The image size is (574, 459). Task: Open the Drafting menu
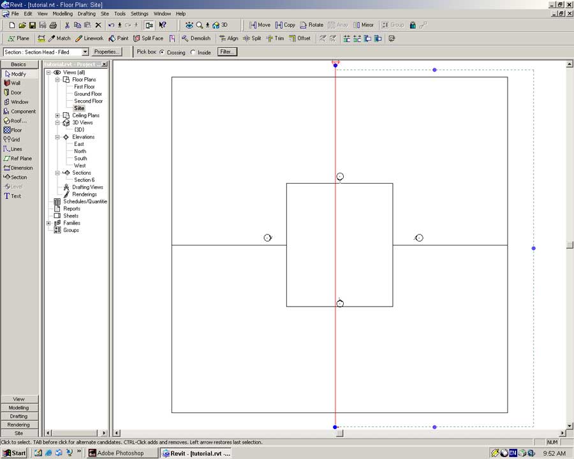(86, 13)
